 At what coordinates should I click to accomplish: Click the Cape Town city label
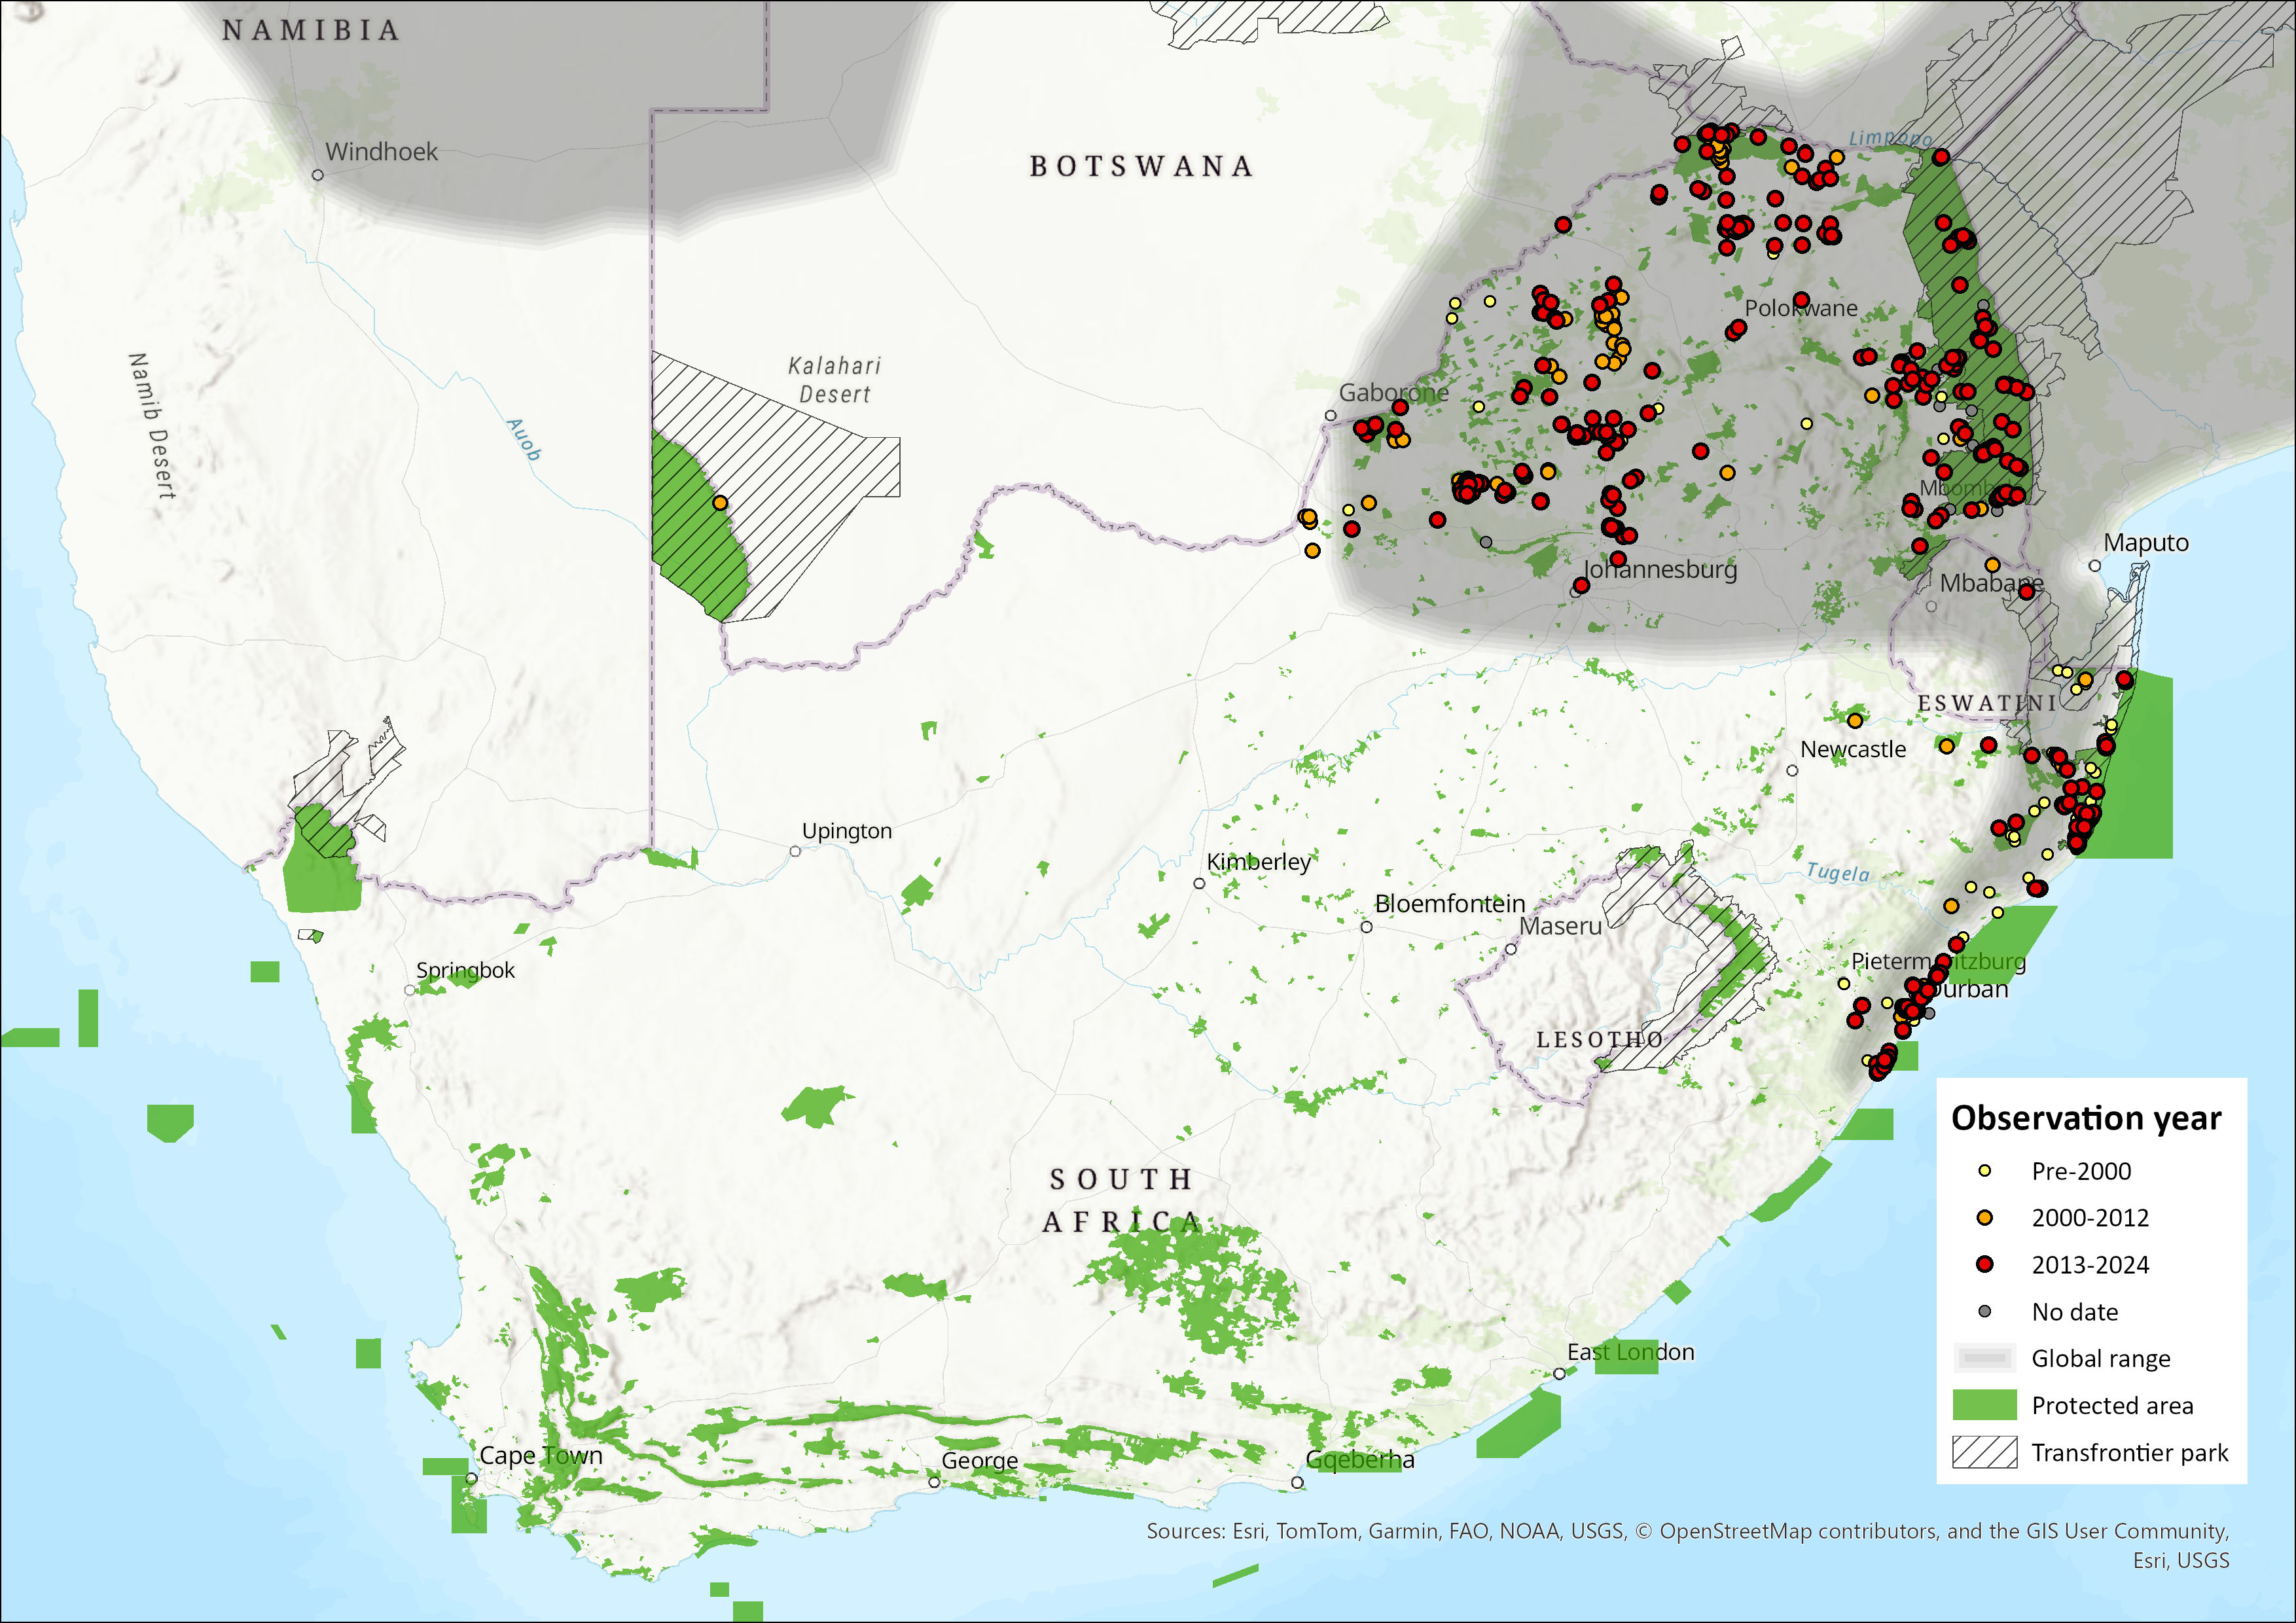coord(541,1455)
